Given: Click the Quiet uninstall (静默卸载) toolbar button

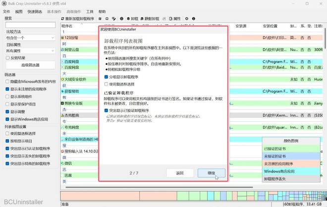Looking at the screenshot, I should (x=150, y=19).
